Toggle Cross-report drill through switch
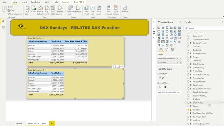 (164, 78)
